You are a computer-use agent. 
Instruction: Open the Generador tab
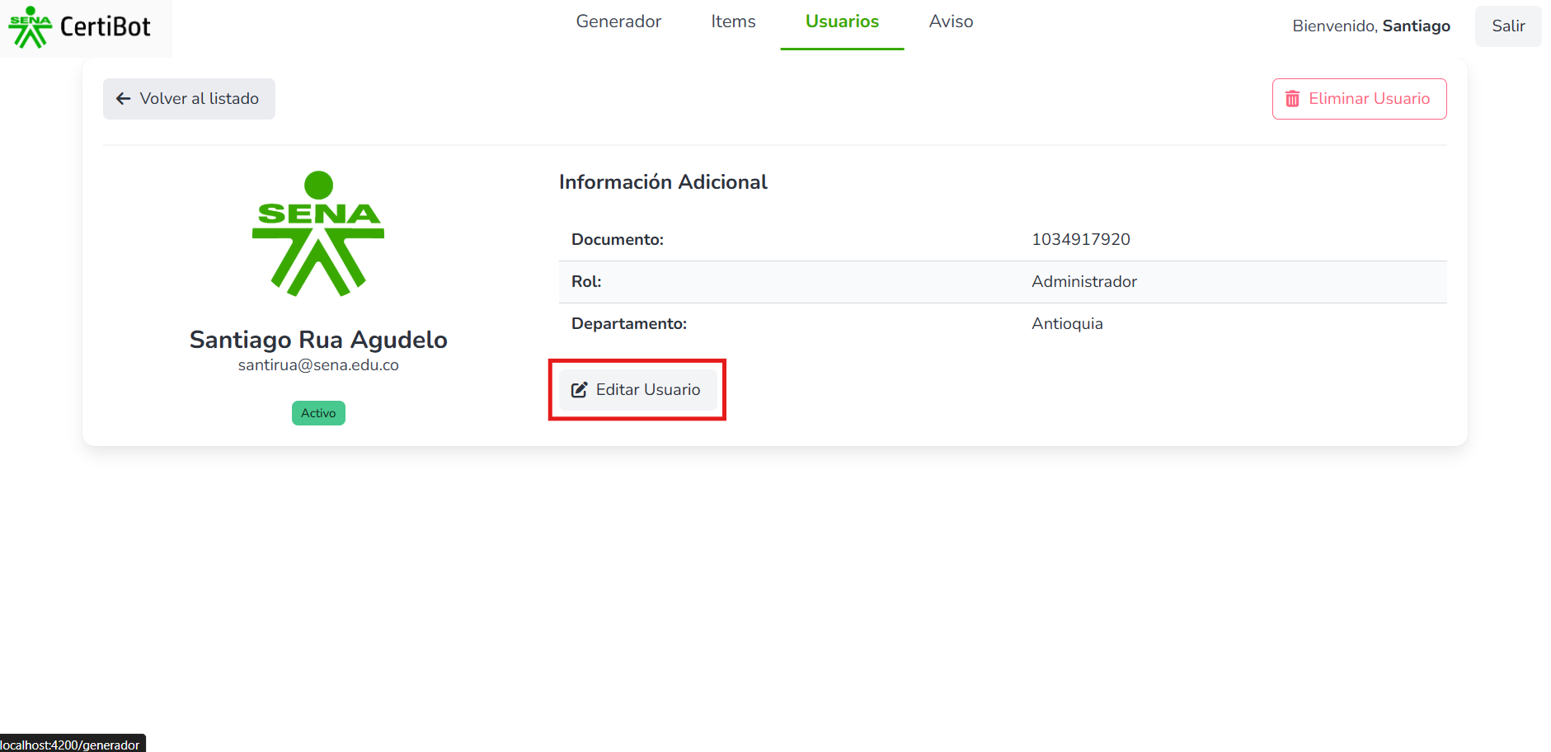pyautogui.click(x=618, y=22)
